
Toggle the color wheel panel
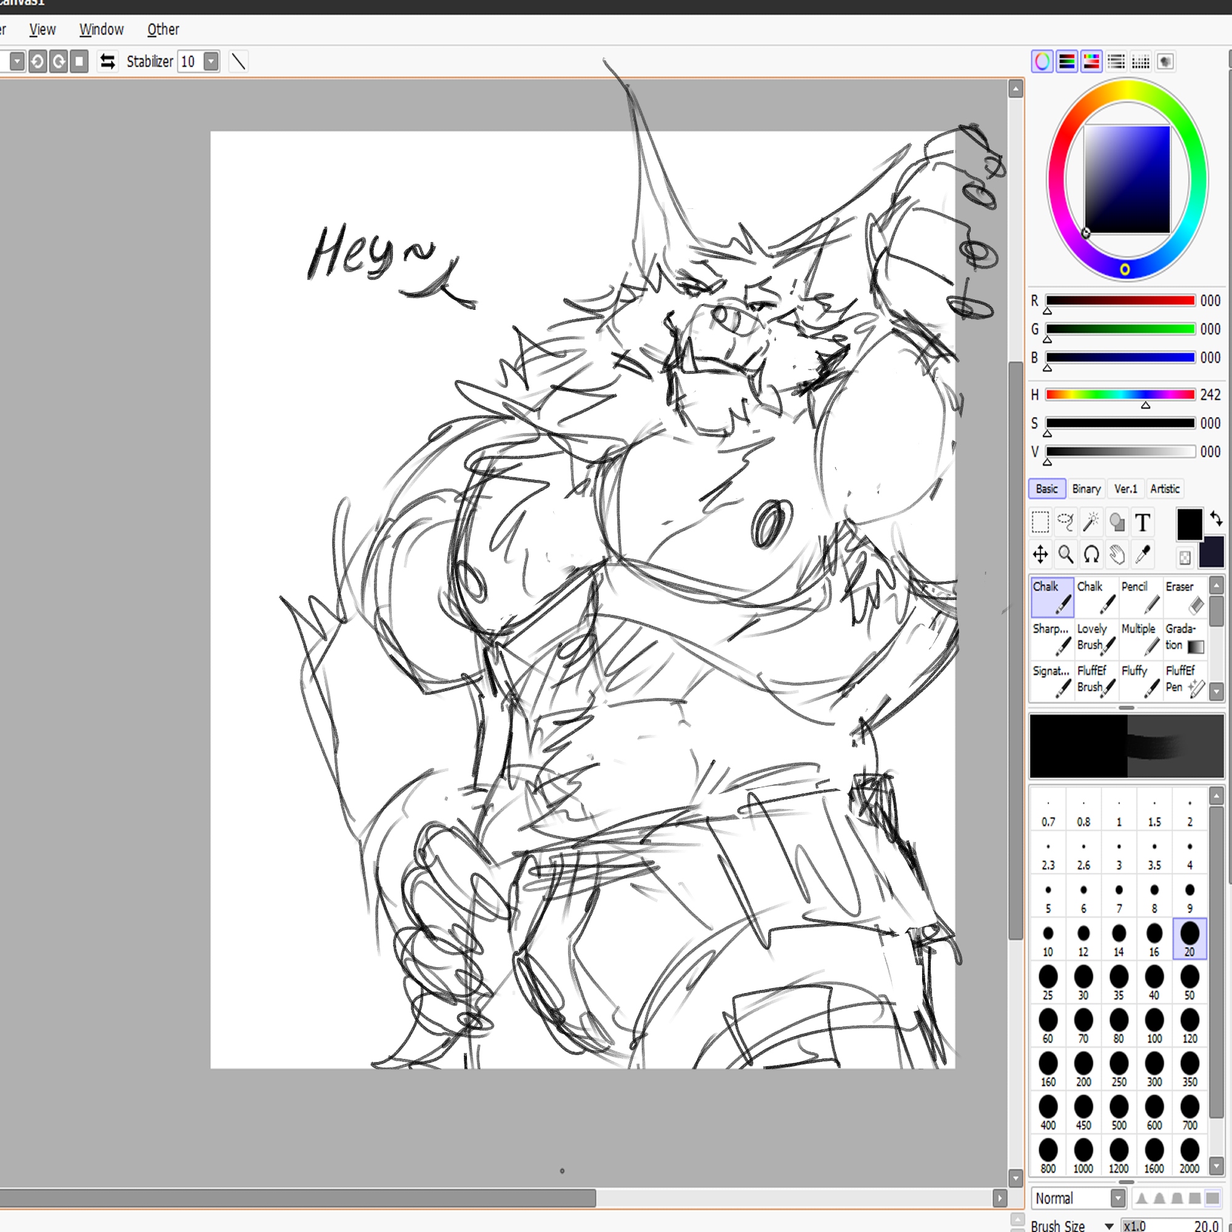click(1042, 62)
